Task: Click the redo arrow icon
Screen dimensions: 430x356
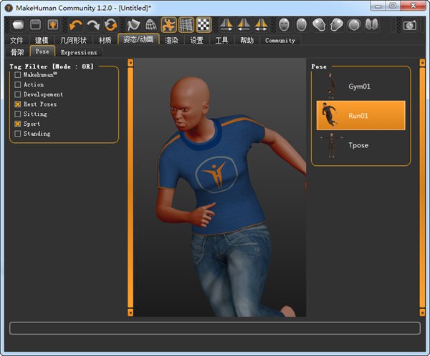Action: pyautogui.click(x=93, y=25)
